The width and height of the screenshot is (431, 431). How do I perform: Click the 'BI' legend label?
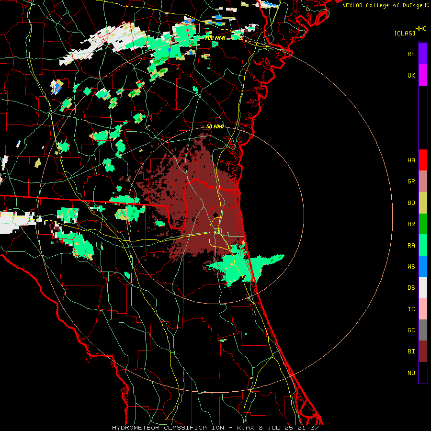coord(411,351)
